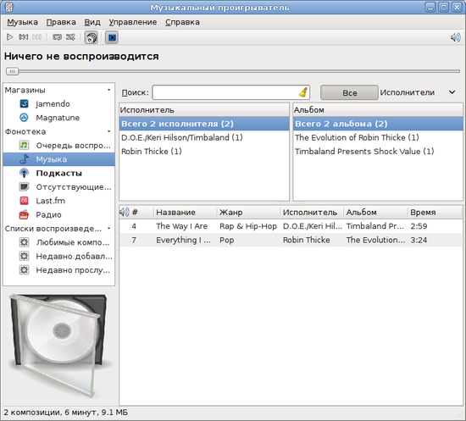Toggle shuffle mode
466x421 pixels.
point(70,37)
